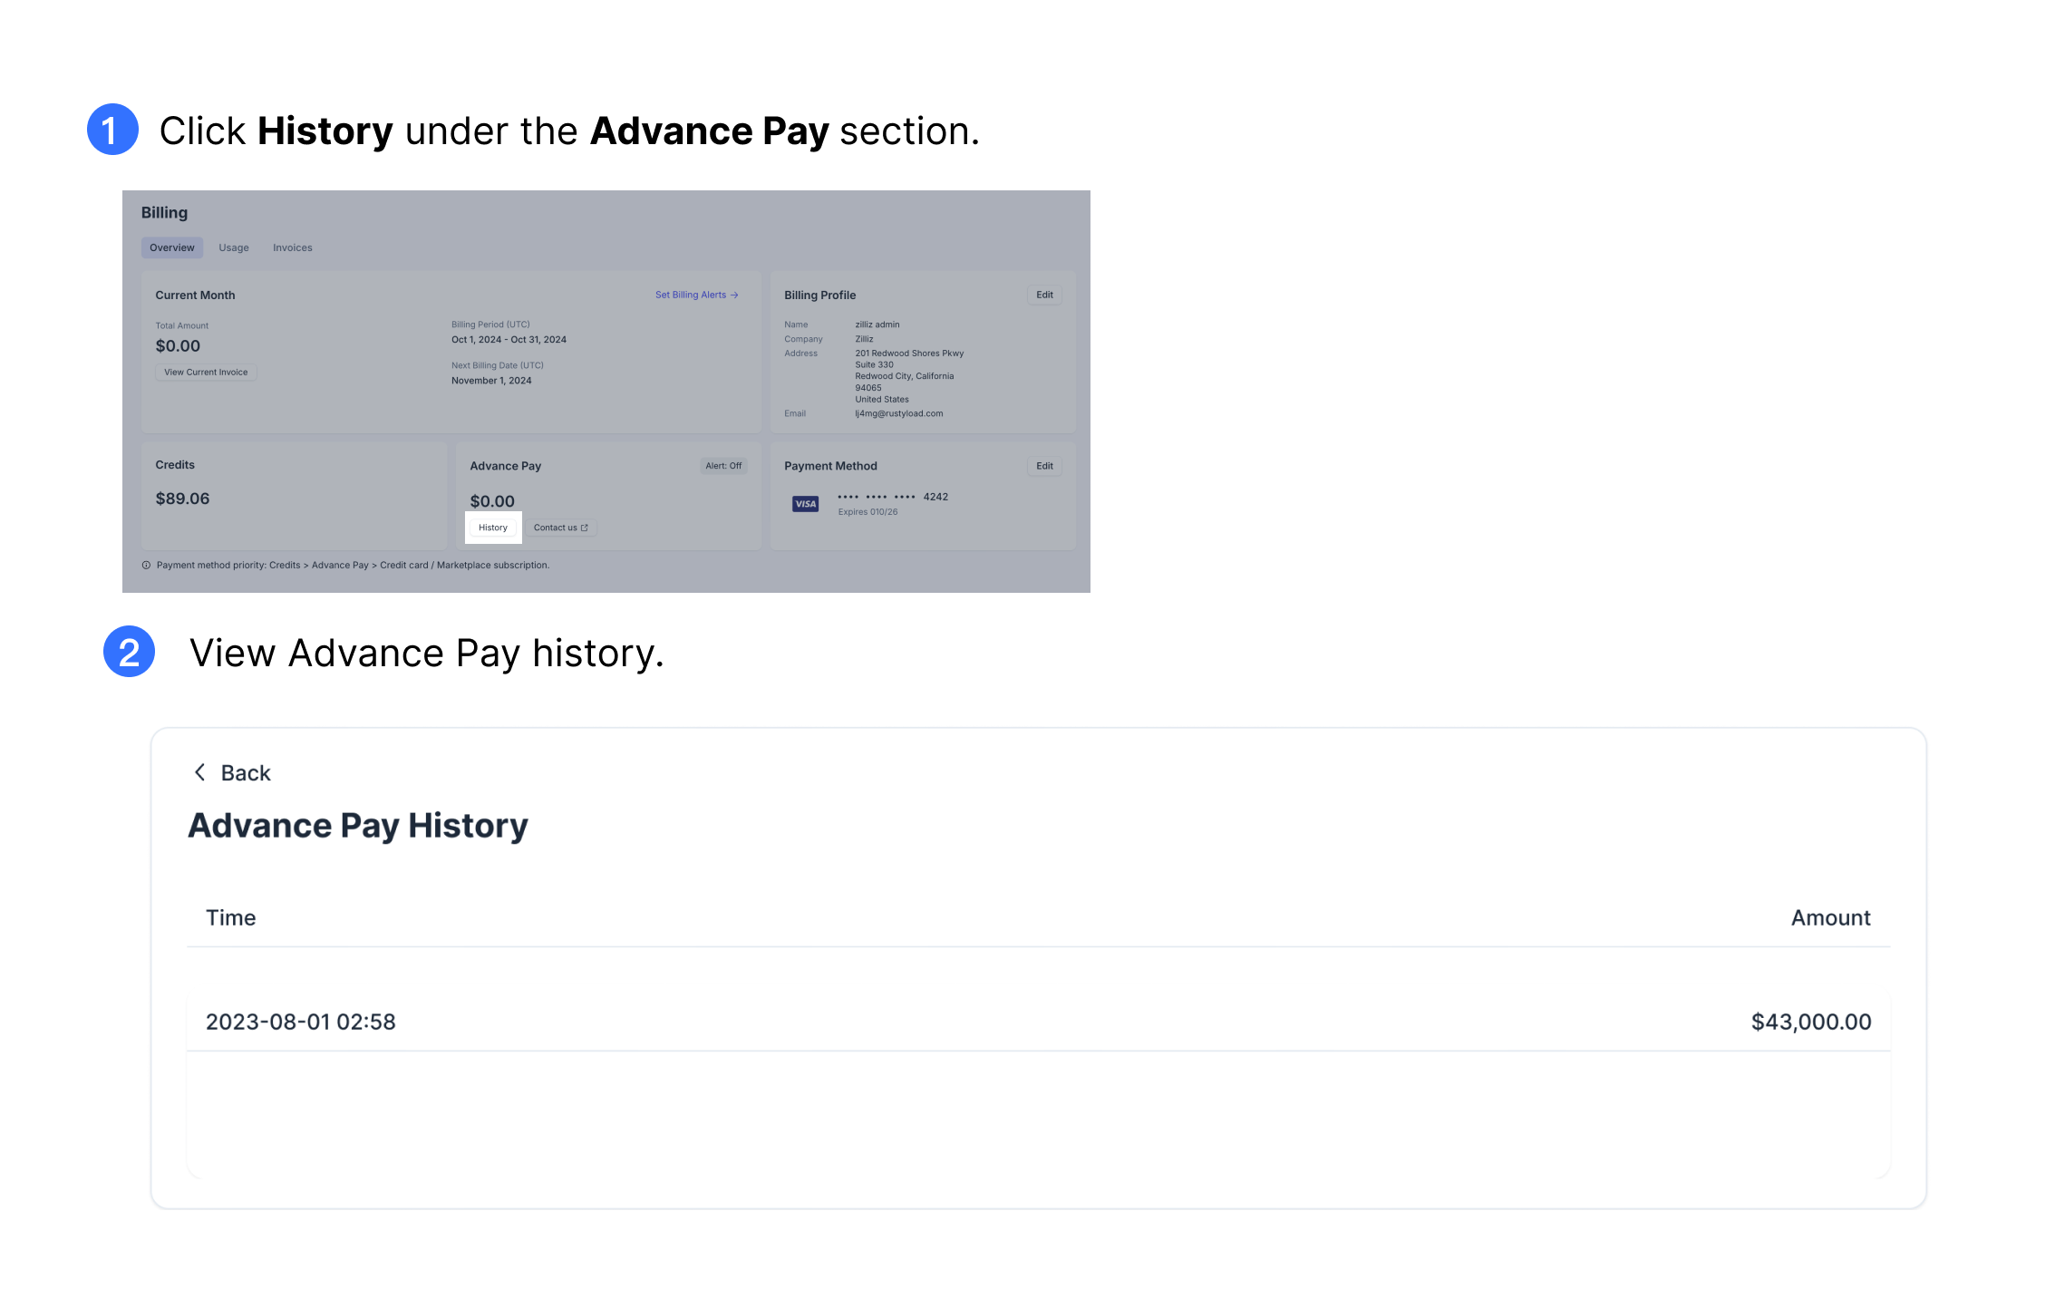Image resolution: width=2045 pixels, height=1308 pixels.
Task: Click the arrow next to Set Billing Alerts
Action: [x=735, y=296]
